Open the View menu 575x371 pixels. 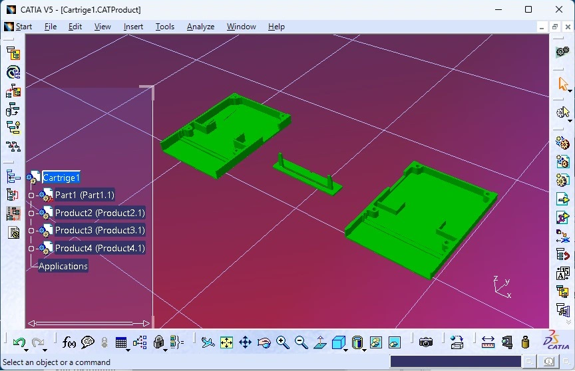[x=102, y=27]
